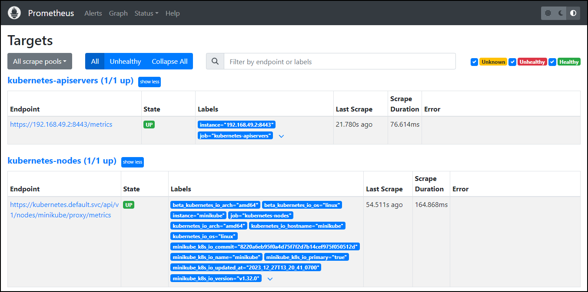Click the Prometheus flame logo
The height and width of the screenshot is (292, 588).
coord(14,13)
